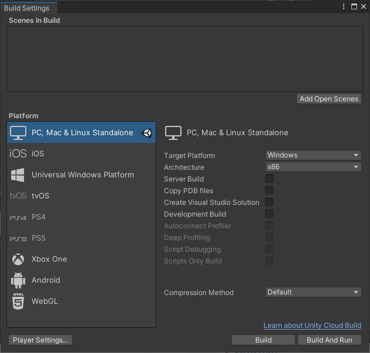Click the Scenes In Build heading

[x=35, y=20]
